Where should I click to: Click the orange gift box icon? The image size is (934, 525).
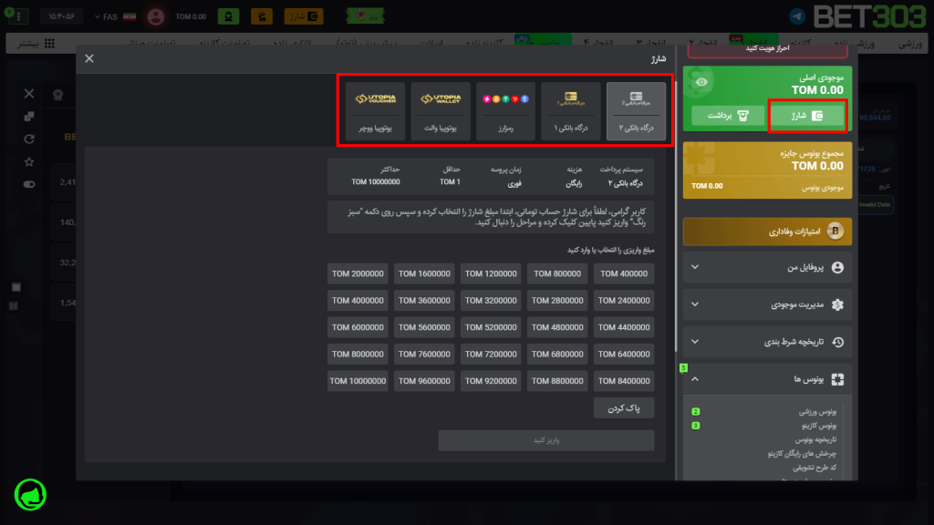pyautogui.click(x=262, y=16)
